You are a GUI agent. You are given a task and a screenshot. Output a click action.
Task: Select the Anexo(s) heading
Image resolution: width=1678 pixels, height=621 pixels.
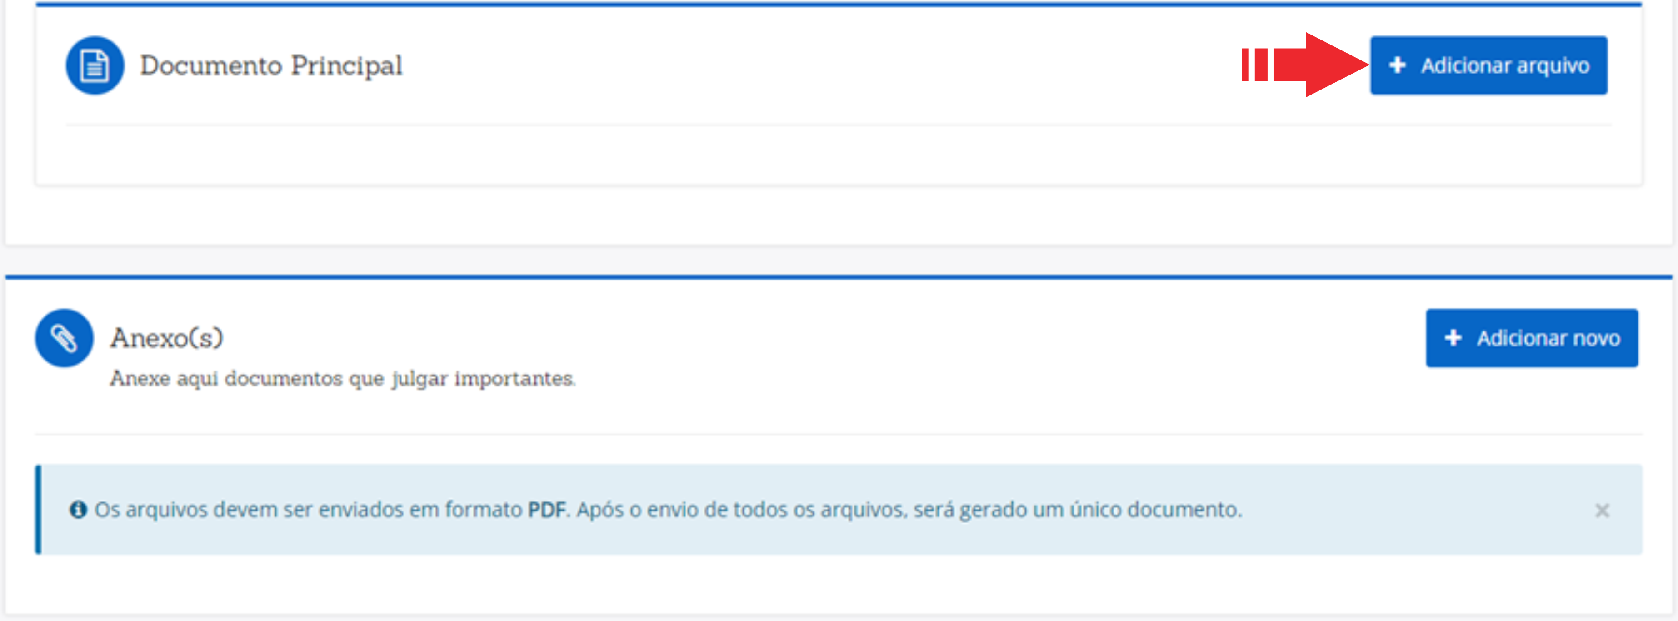(167, 337)
